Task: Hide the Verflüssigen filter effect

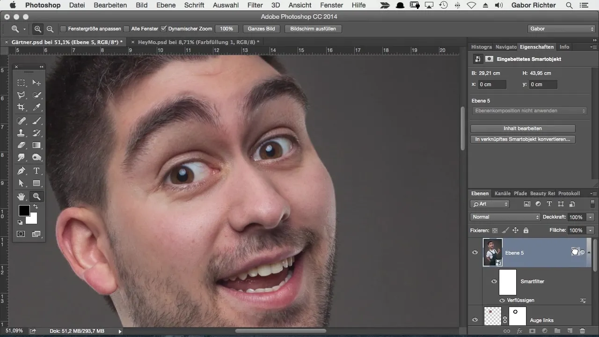Action: 502,300
